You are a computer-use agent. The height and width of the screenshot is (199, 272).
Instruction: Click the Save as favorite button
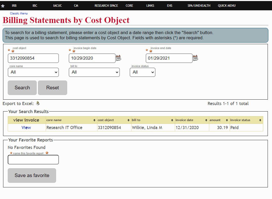32,176
